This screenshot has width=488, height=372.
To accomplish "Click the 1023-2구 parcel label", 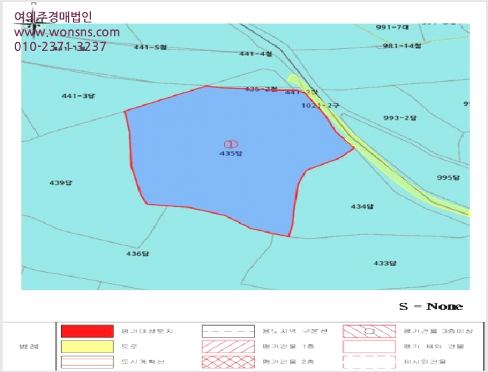I will (321, 106).
